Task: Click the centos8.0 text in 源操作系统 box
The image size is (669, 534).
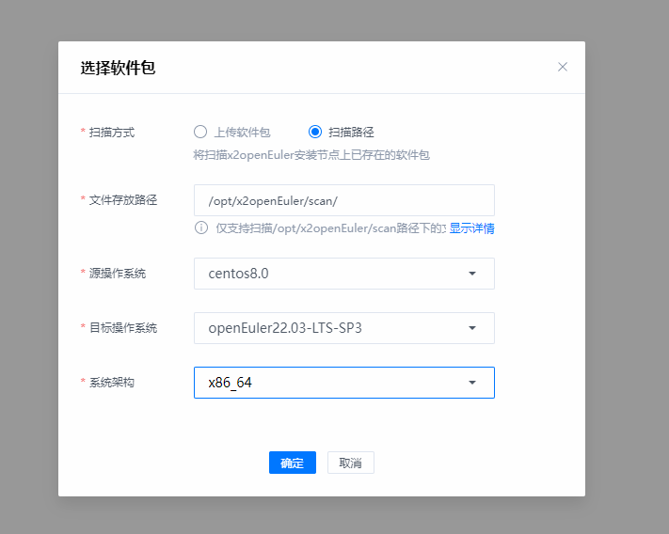Action: click(x=238, y=274)
